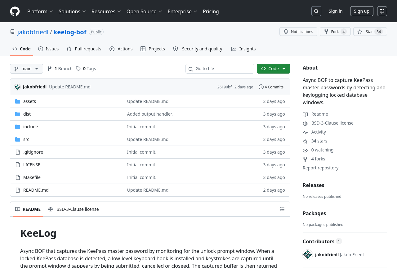Switch to the Issues tab

pyautogui.click(x=48, y=49)
